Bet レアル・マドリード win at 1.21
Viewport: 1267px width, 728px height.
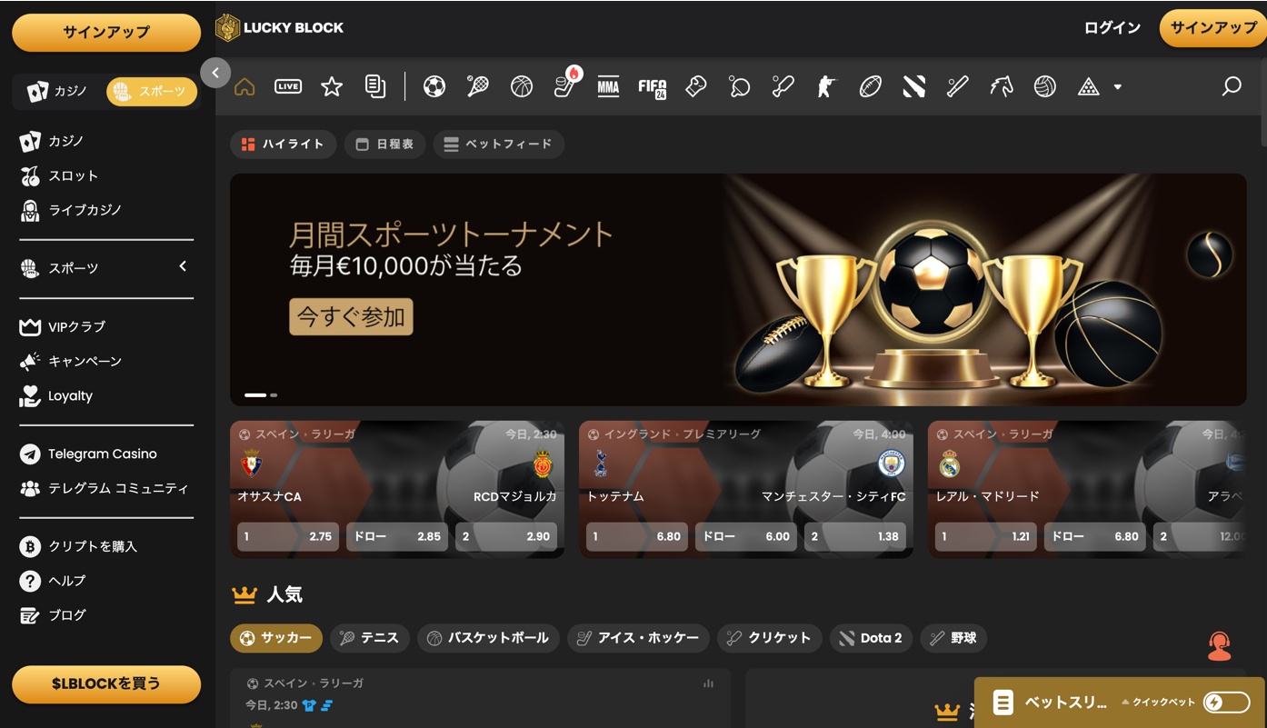point(986,536)
